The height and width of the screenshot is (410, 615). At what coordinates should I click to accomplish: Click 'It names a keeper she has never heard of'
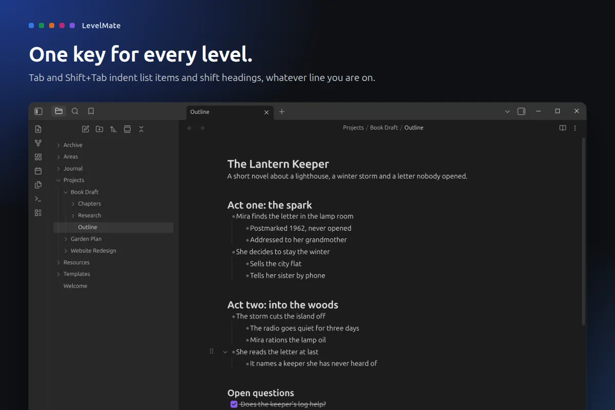[x=314, y=363]
